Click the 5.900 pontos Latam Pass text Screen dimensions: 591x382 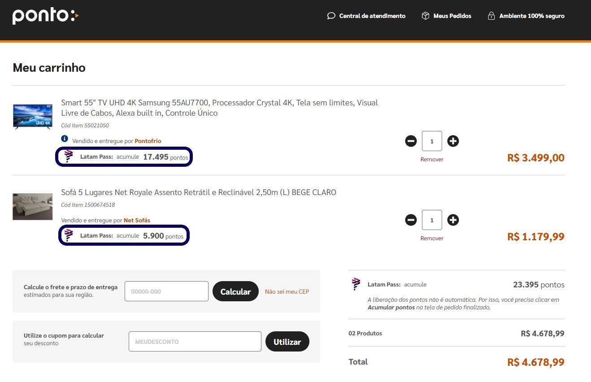pyautogui.click(x=163, y=236)
